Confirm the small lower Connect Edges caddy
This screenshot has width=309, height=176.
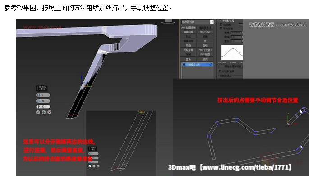[90, 166]
